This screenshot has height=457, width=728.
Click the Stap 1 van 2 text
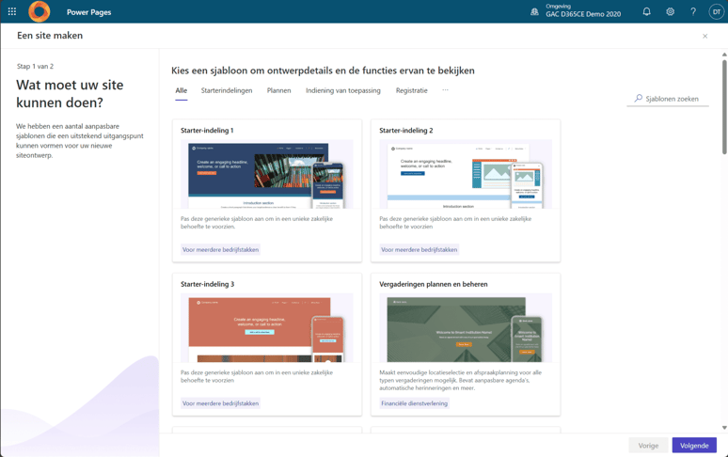pyautogui.click(x=36, y=67)
